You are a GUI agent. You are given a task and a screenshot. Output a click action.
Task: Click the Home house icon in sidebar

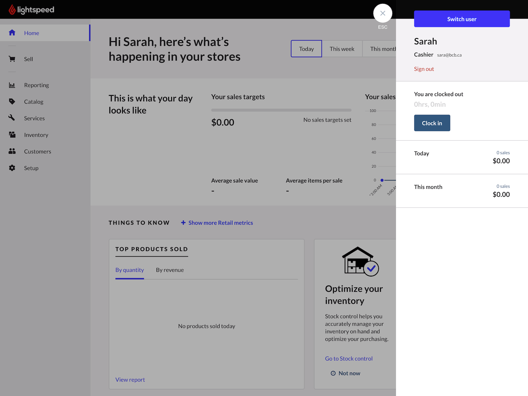[12, 33]
